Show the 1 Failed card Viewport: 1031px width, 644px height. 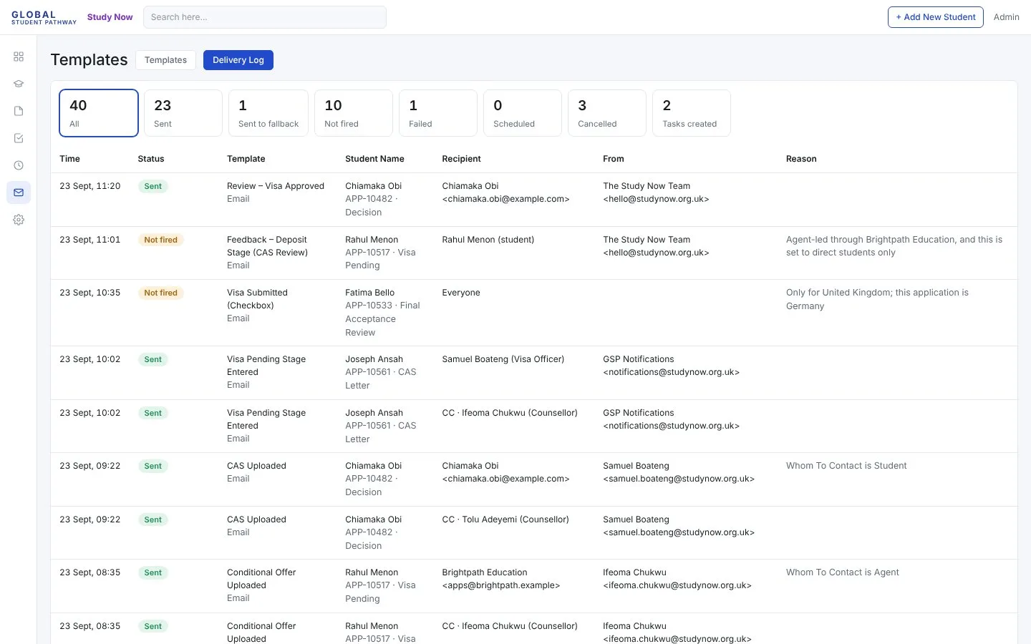point(437,113)
